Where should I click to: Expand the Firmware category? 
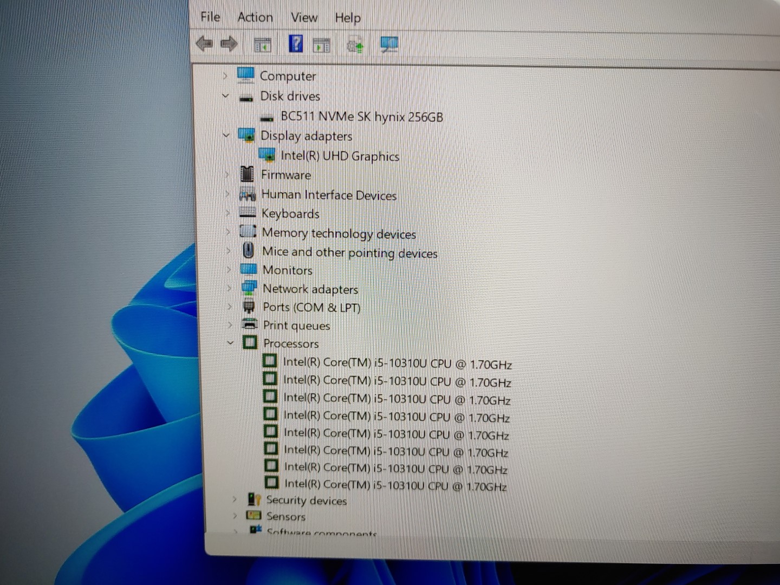pos(227,174)
